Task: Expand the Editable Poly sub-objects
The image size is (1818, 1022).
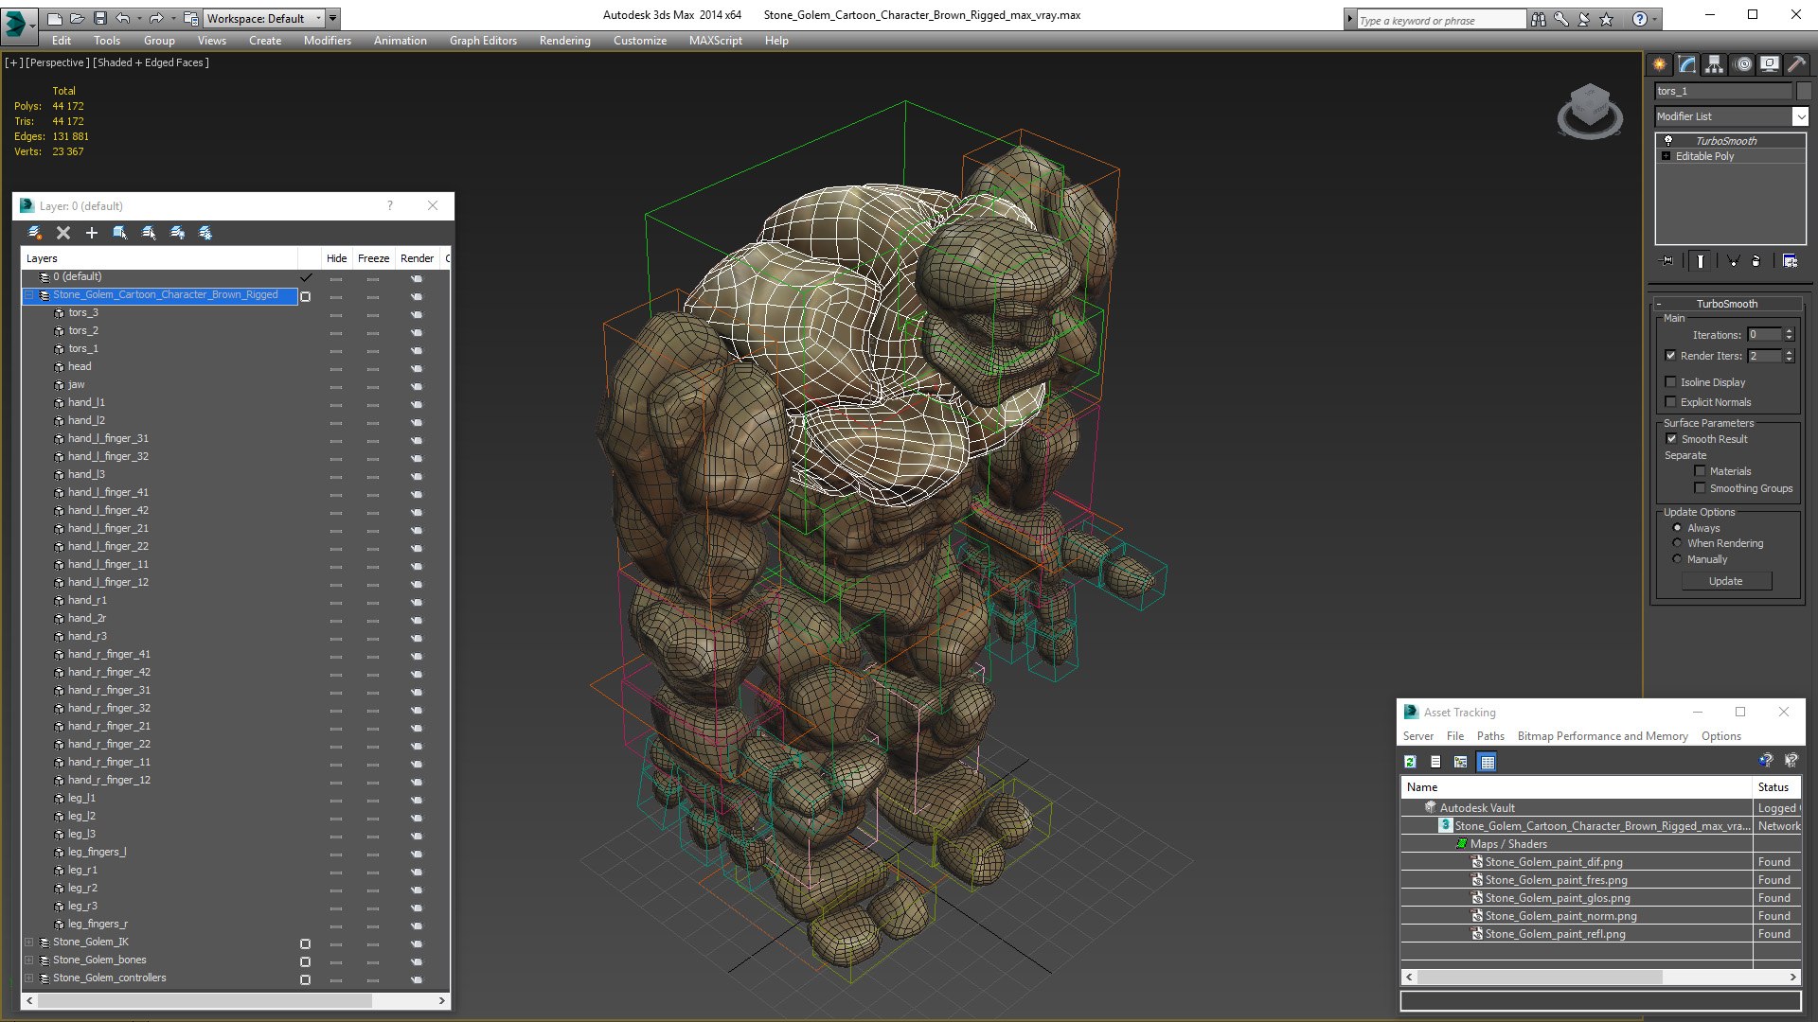Action: (1666, 156)
